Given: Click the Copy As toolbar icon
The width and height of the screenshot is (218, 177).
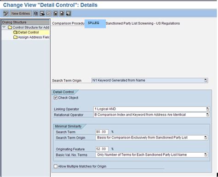Looking at the screenshot, I should (36, 14).
